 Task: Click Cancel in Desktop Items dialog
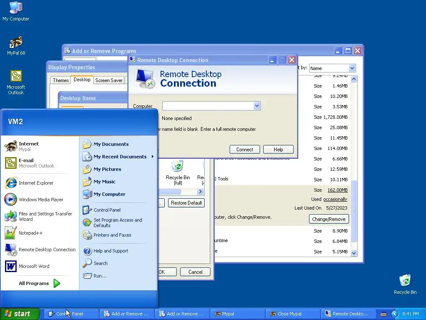(x=196, y=272)
